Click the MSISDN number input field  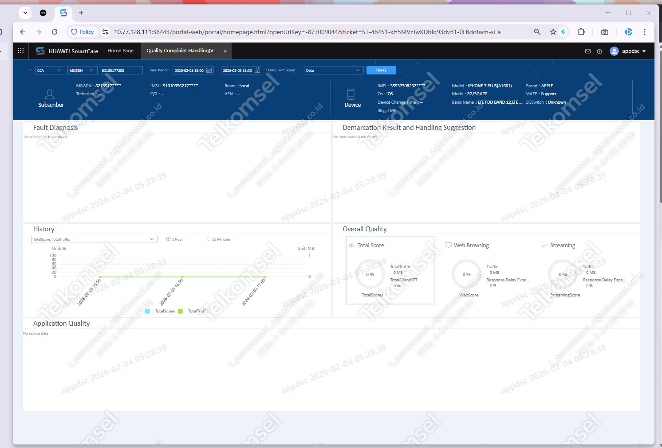coord(122,70)
